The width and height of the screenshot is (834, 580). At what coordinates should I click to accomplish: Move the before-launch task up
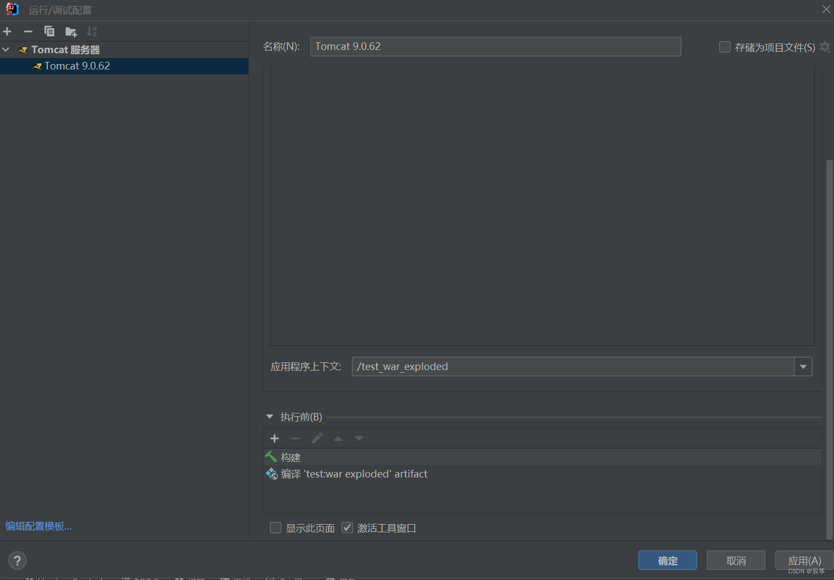click(x=338, y=438)
